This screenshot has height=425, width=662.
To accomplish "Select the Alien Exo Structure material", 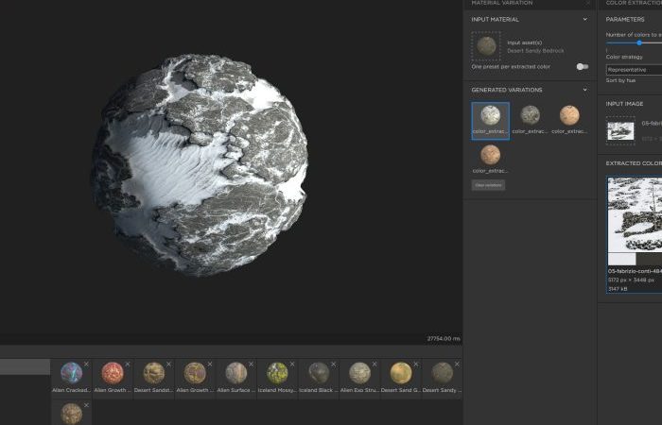I will pyautogui.click(x=359, y=373).
